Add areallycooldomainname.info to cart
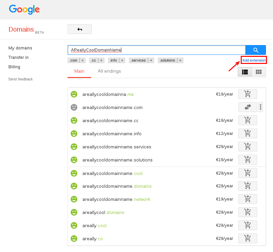Viewport: 273px width, 252px height. click(x=248, y=133)
